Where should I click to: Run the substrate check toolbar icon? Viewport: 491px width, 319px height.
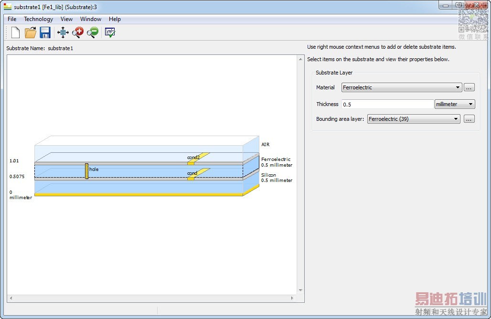tap(110, 32)
